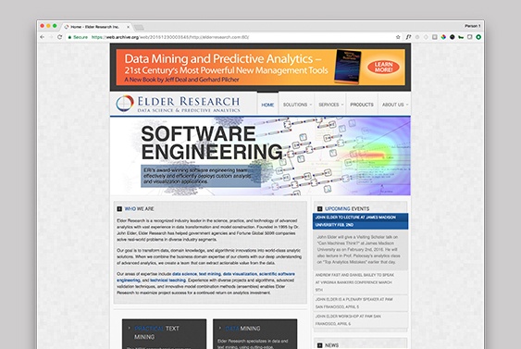521x349 pixels.
Task: Follow the data visualization link
Action: (x=240, y=274)
